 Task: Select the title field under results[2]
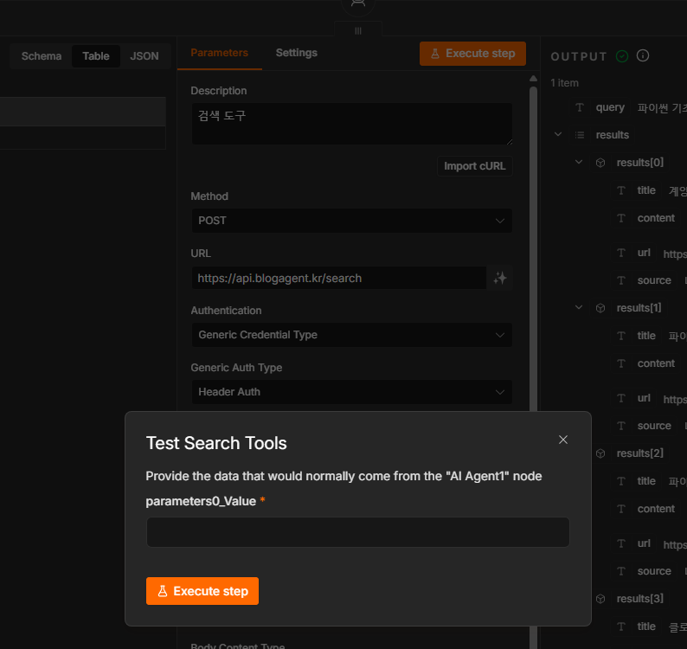(x=646, y=481)
